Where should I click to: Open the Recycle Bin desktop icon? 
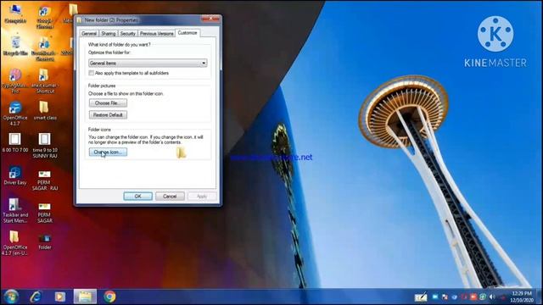pos(15,46)
